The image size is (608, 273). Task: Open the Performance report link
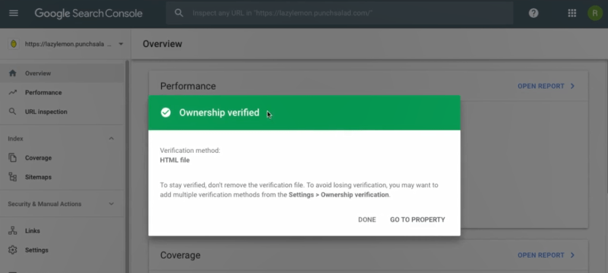tap(541, 86)
